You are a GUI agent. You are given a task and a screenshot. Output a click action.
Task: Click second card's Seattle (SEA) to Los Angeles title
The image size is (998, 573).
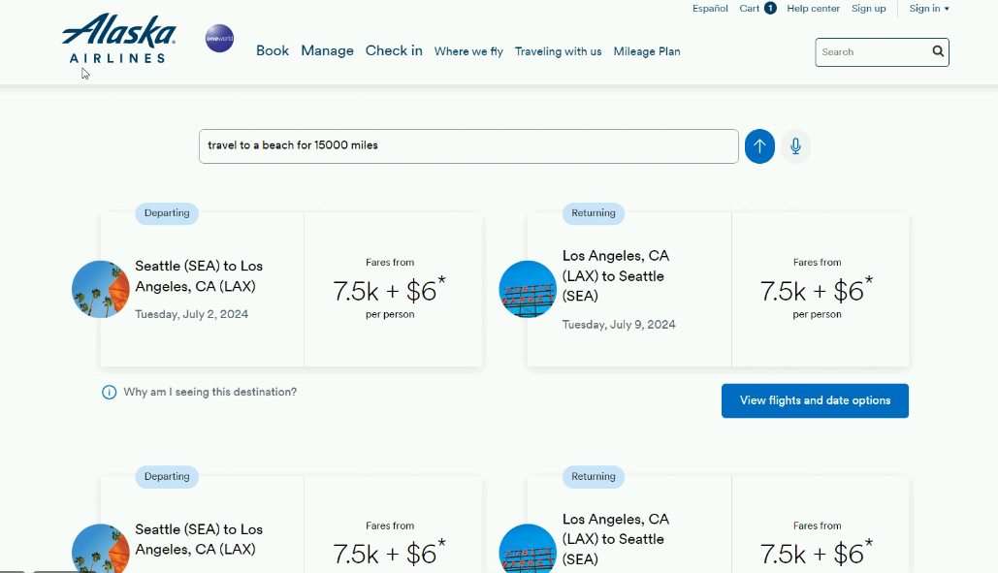pos(199,539)
